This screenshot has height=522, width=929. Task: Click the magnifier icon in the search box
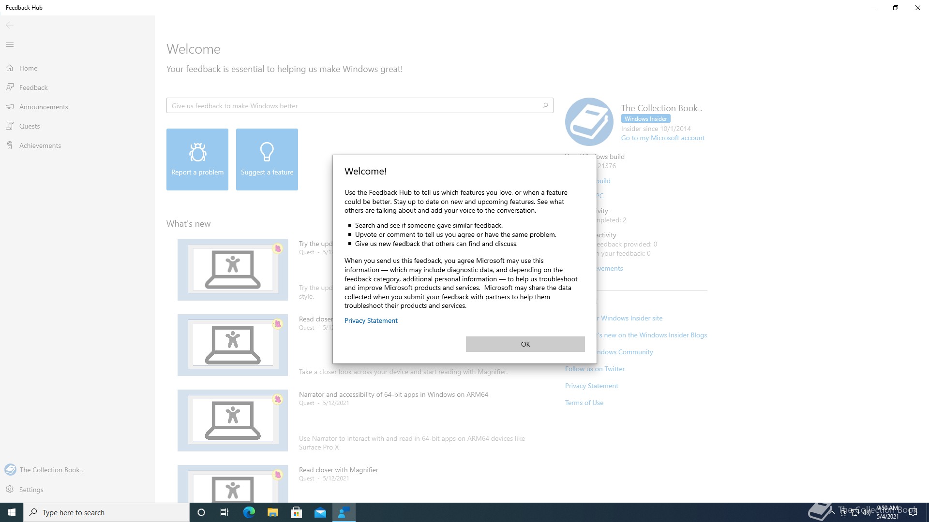[x=545, y=105]
